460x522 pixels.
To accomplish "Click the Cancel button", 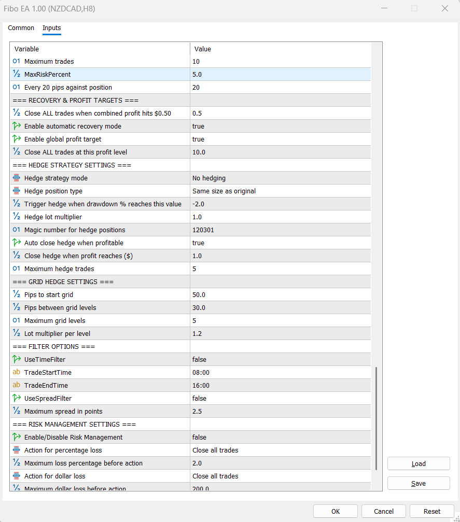I will (x=384, y=511).
